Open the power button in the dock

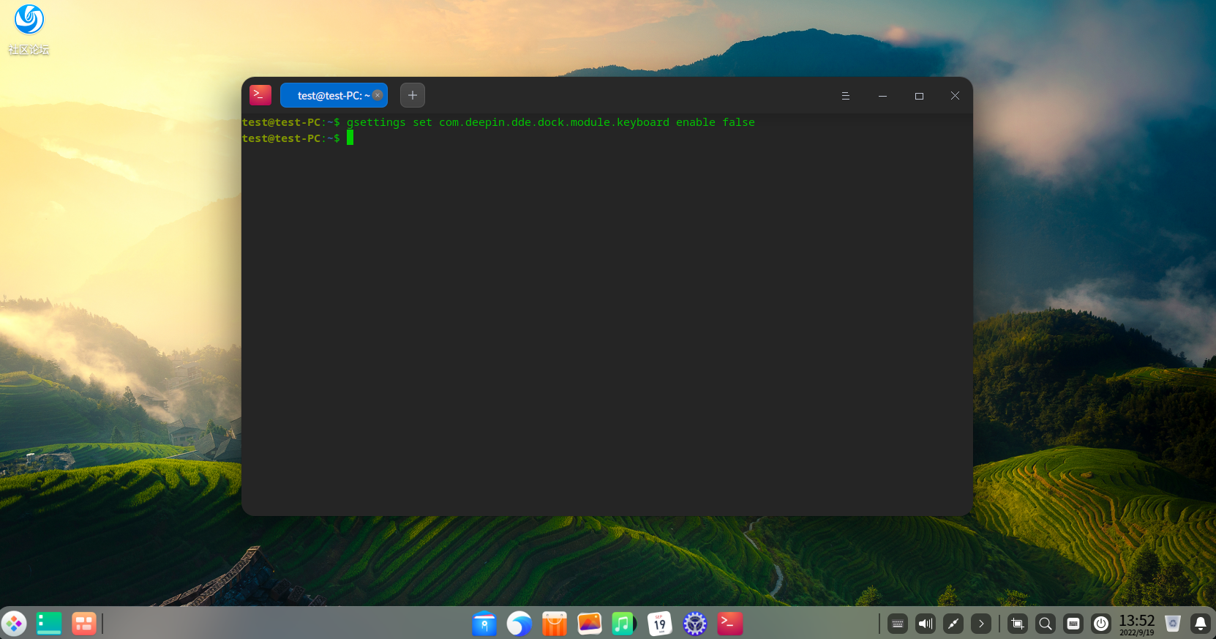(1101, 624)
